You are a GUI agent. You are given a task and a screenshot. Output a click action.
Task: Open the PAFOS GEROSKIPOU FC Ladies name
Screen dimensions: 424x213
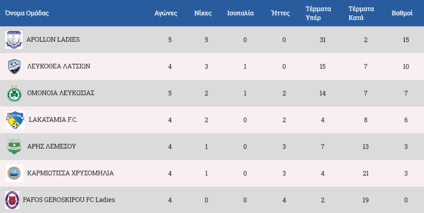[69, 200]
